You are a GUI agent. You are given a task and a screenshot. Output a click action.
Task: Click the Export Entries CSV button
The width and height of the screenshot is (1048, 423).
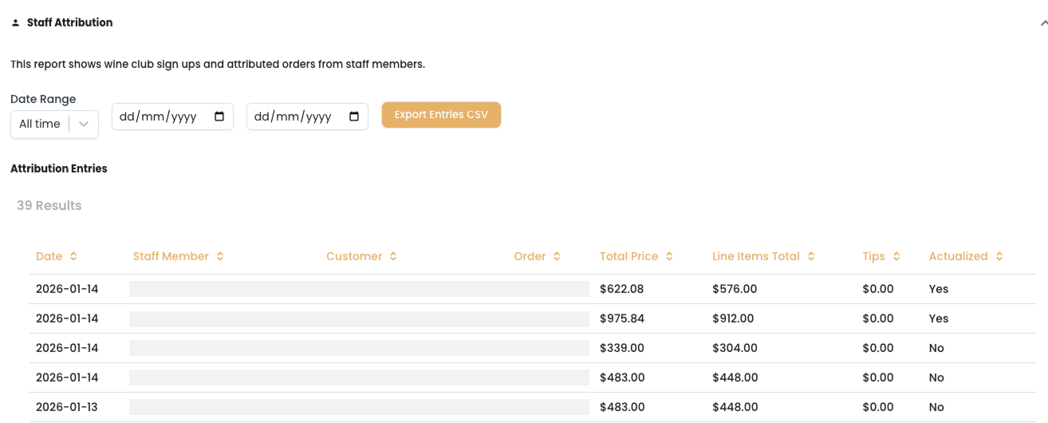[441, 115]
